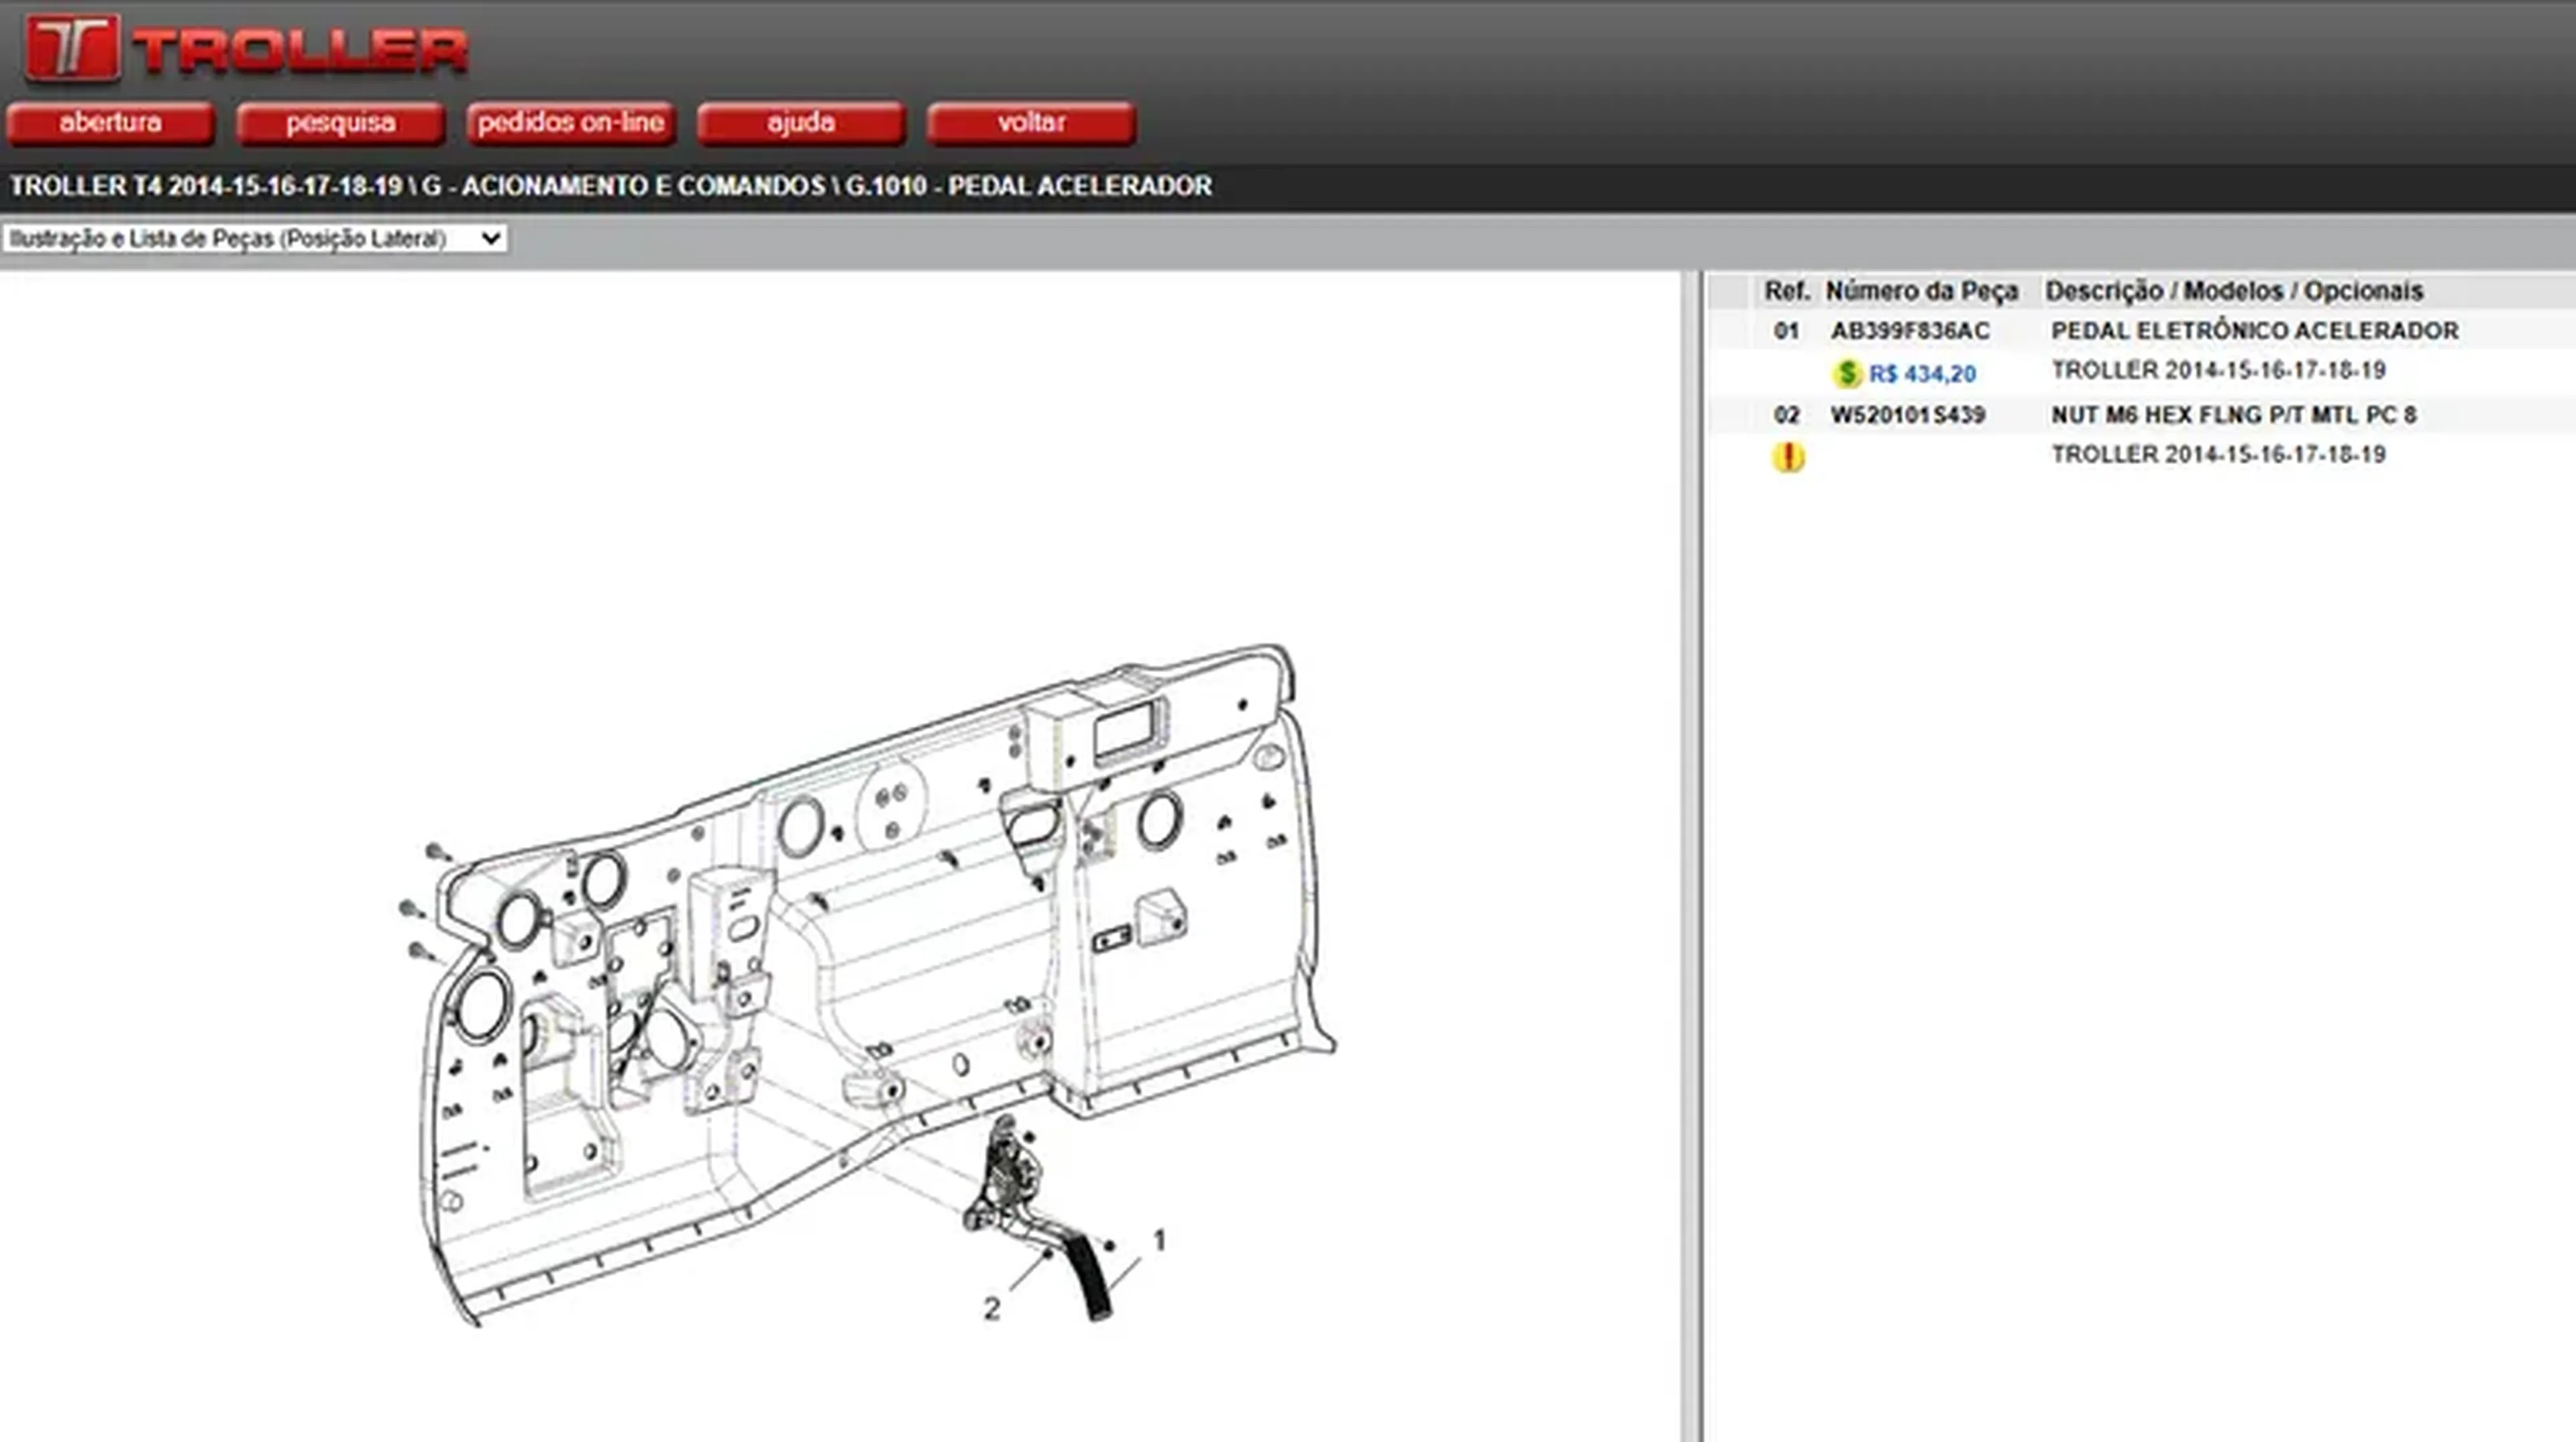Viewport: 2576px width, 1442px height.
Task: Open the 'abertura' page
Action: pyautogui.click(x=110, y=123)
